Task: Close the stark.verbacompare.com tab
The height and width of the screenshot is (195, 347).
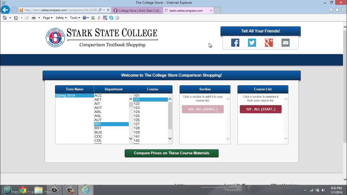Action: [x=211, y=11]
